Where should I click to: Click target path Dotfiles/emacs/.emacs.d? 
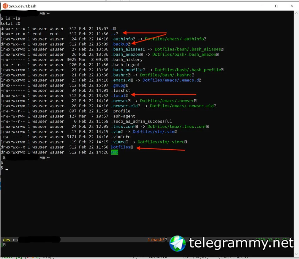[171, 80]
